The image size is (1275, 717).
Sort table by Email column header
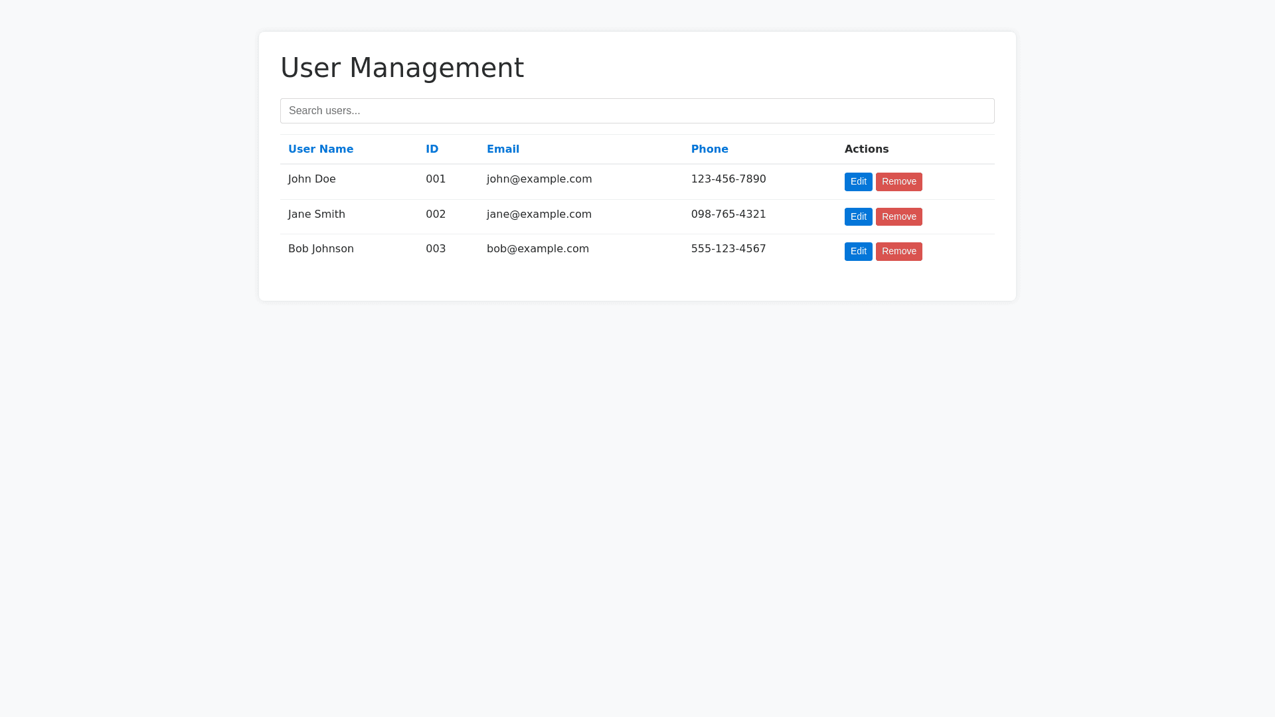503,149
